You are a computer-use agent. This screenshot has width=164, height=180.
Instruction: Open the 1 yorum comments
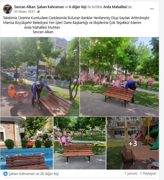click(131, 174)
